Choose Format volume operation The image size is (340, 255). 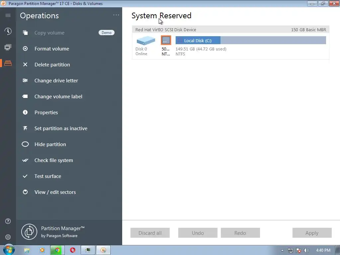[51, 48]
